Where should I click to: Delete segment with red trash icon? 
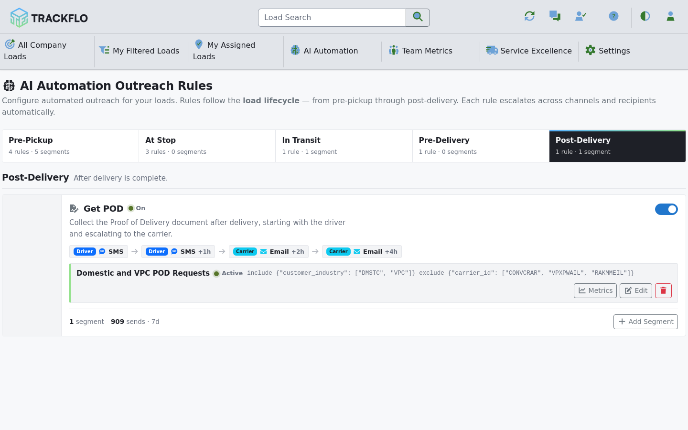663,290
